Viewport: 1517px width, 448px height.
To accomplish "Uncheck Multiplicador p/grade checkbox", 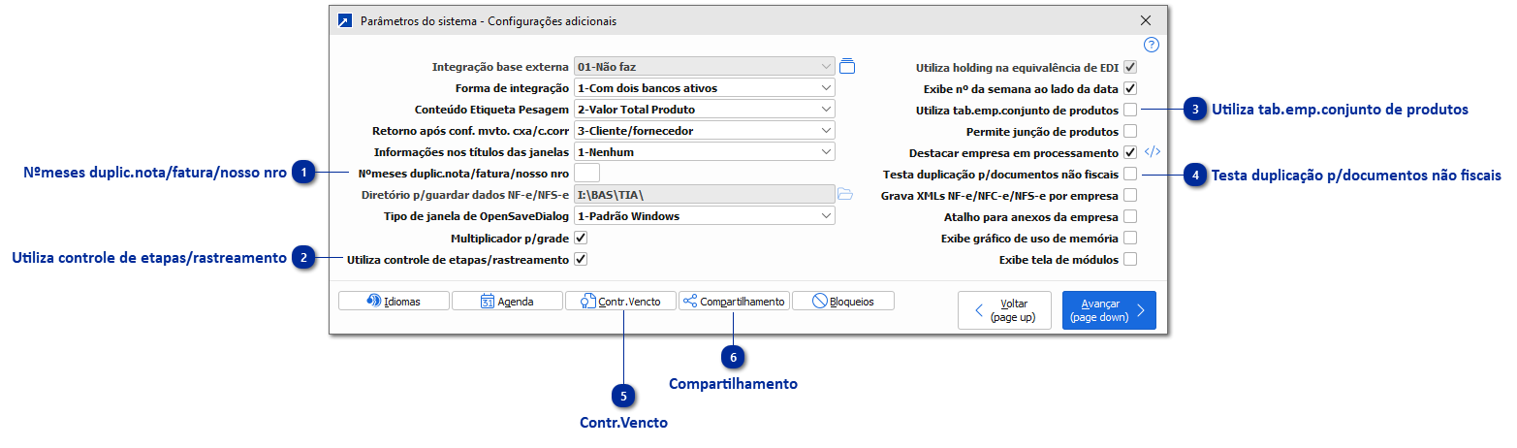I will 581,238.
